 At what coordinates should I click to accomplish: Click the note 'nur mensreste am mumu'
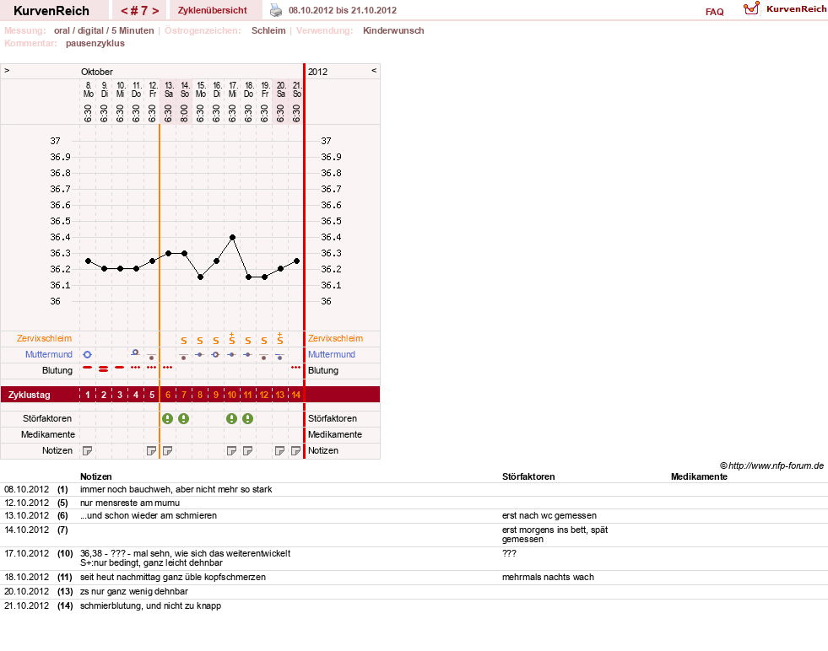[130, 503]
